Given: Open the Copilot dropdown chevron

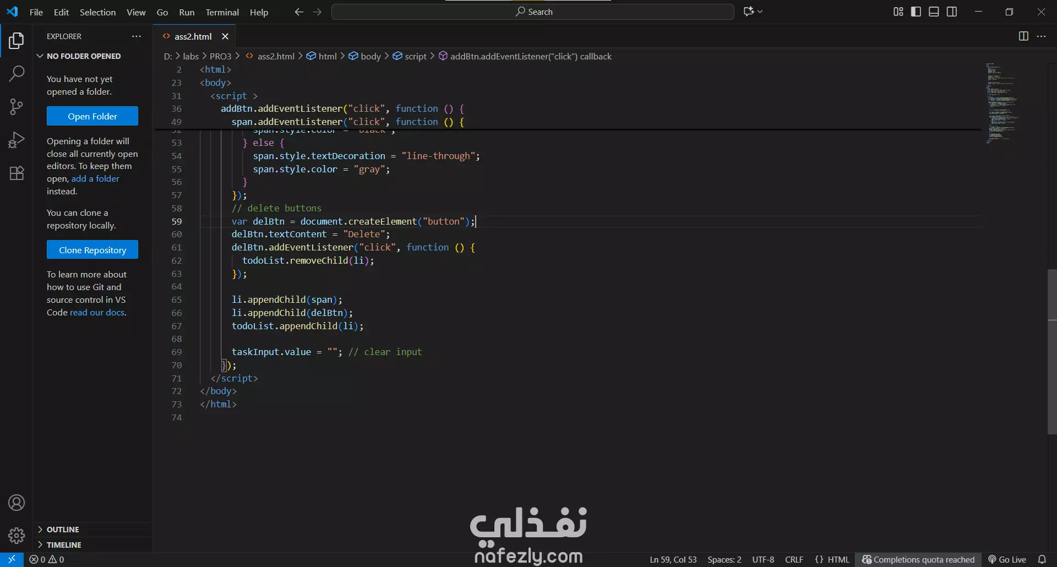Looking at the screenshot, I should click(760, 12).
